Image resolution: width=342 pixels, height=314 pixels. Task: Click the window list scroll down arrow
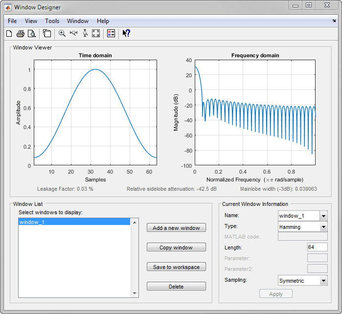pos(135,293)
